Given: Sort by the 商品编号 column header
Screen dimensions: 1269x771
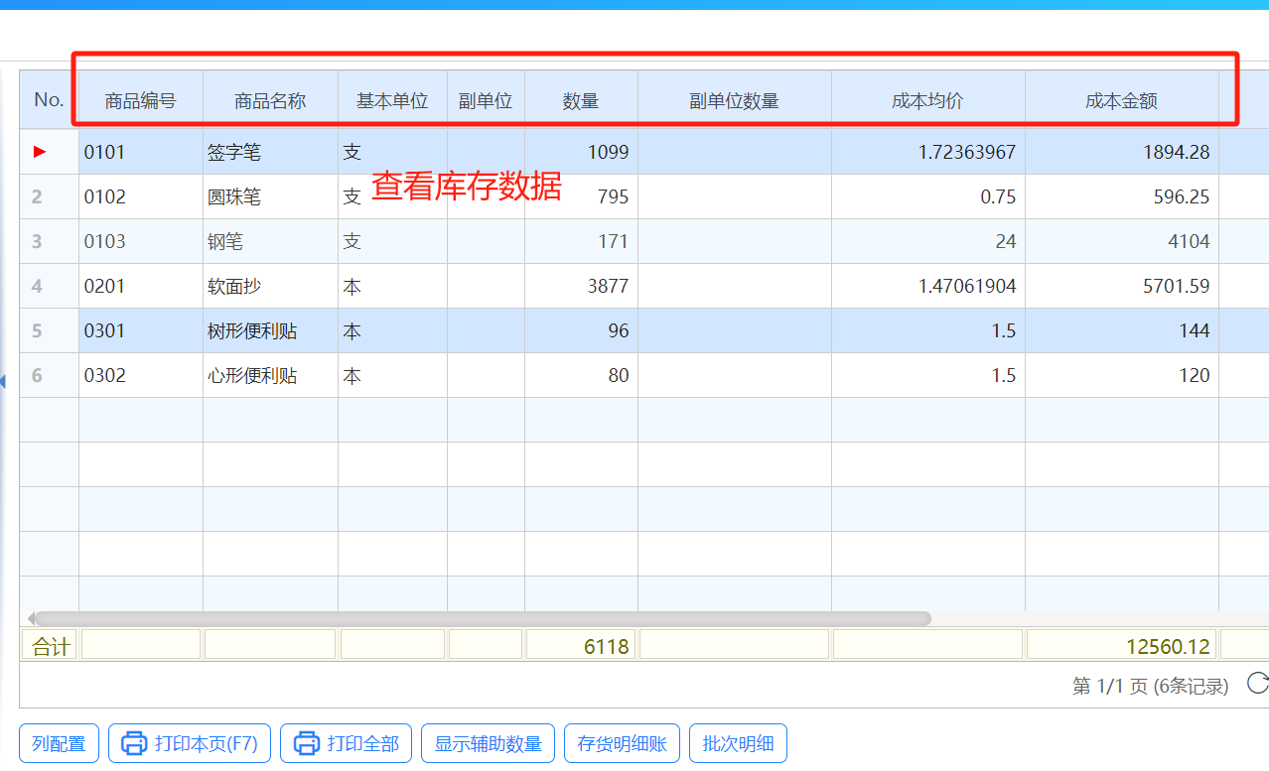Looking at the screenshot, I should (140, 100).
